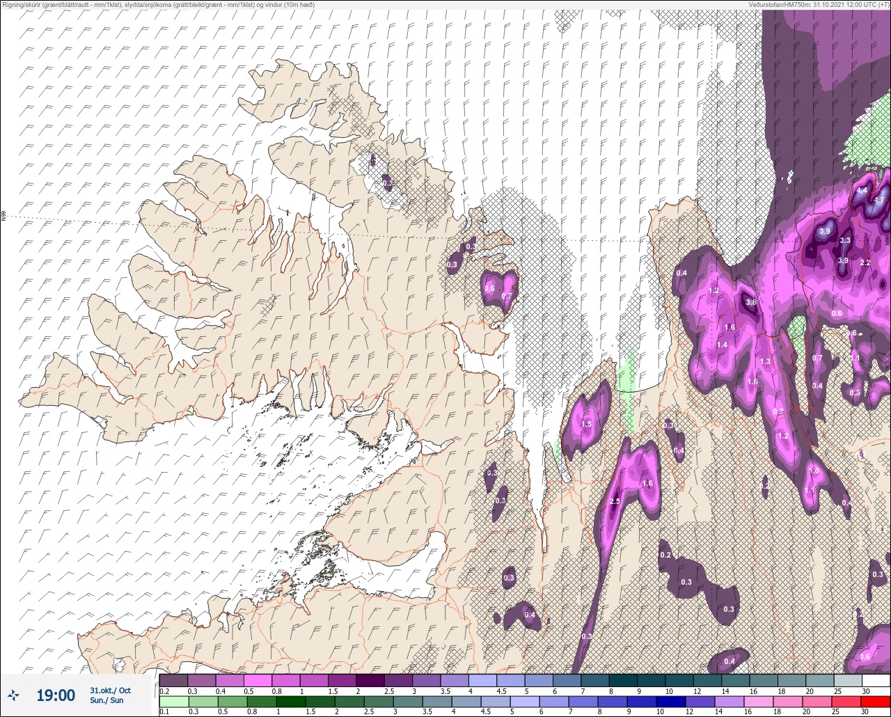Image resolution: width=891 pixels, height=717 pixels.
Task: Click the Veðurstofan logo icon beside 19:00
Action: point(14,695)
